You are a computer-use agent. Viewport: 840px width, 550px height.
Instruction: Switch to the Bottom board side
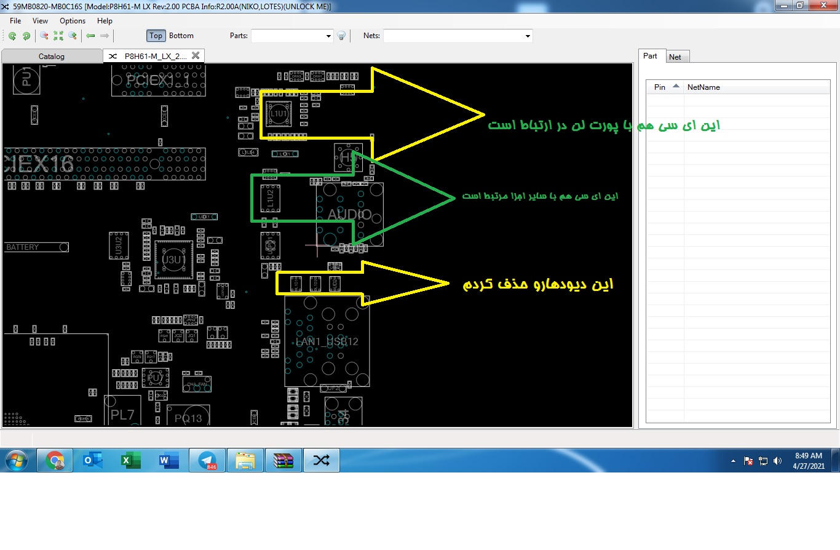click(181, 36)
